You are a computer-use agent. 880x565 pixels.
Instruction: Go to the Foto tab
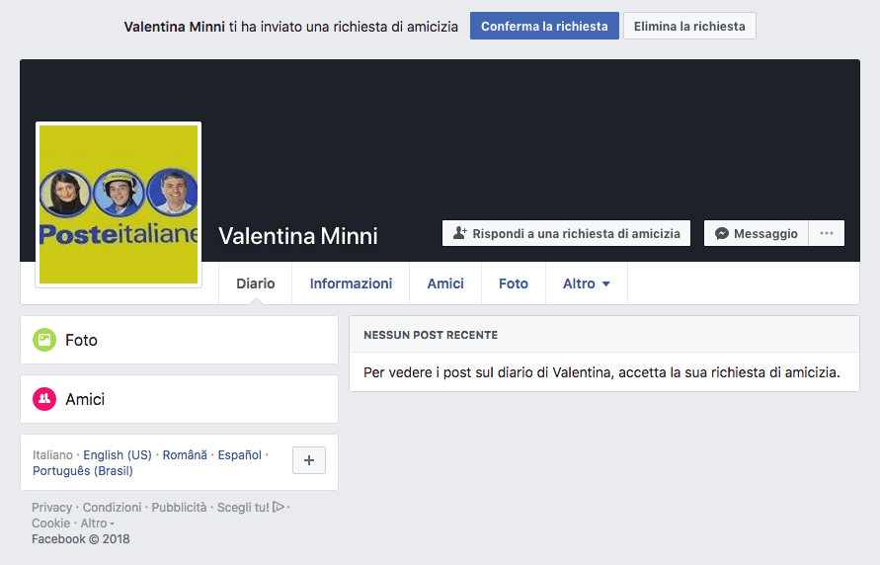[514, 283]
